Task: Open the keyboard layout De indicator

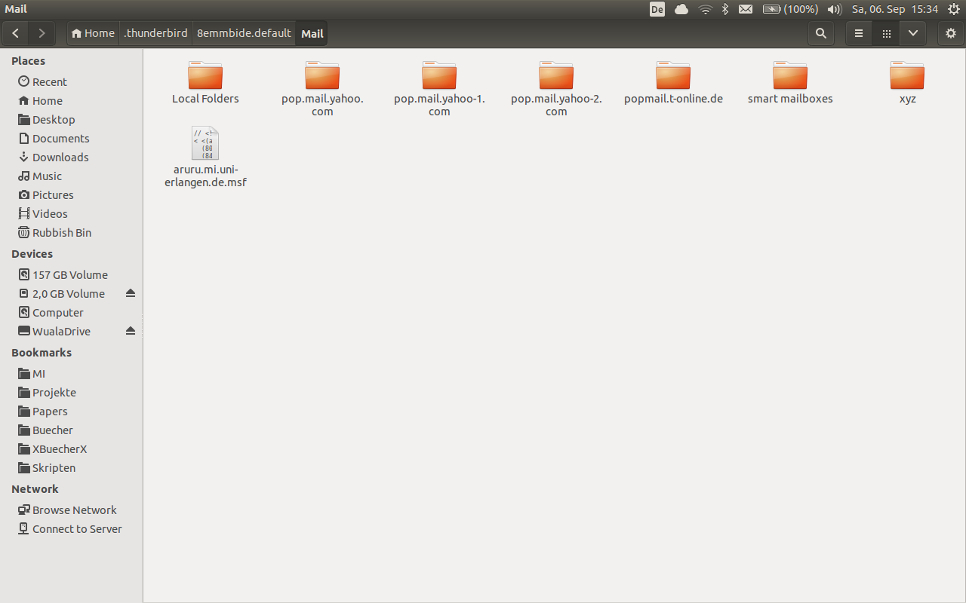Action: click(657, 9)
